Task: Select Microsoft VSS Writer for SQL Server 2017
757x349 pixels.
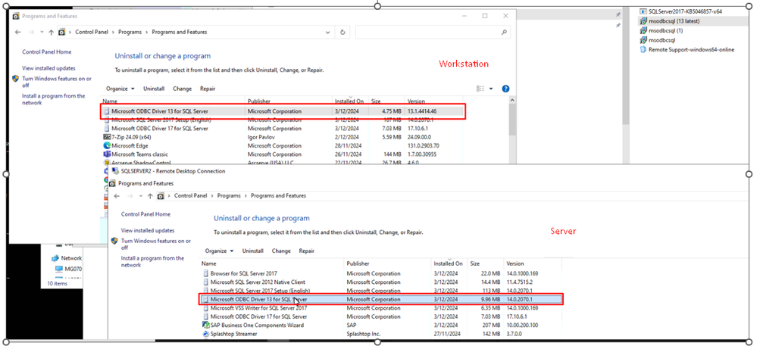Action: 381,308
